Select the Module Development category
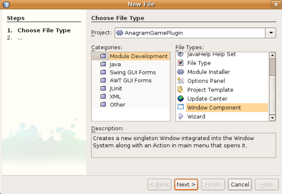This screenshot has height=194, width=282. pos(138,56)
